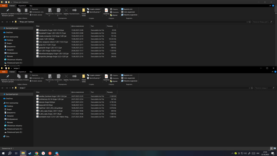Viewport: 277px width, 156px height.
Task: Click Обратить выделение in 'моды 2' window
Action: point(129,81)
